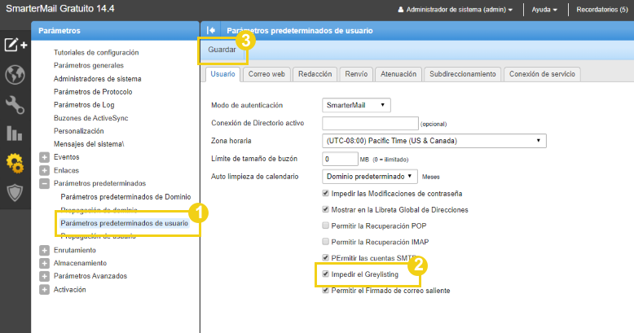The width and height of the screenshot is (634, 333).
Task: Select Parámetros predeterminados de Dominio
Action: 125,197
